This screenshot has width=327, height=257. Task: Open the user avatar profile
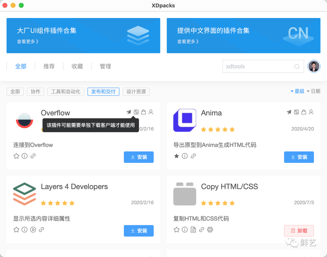(x=314, y=66)
